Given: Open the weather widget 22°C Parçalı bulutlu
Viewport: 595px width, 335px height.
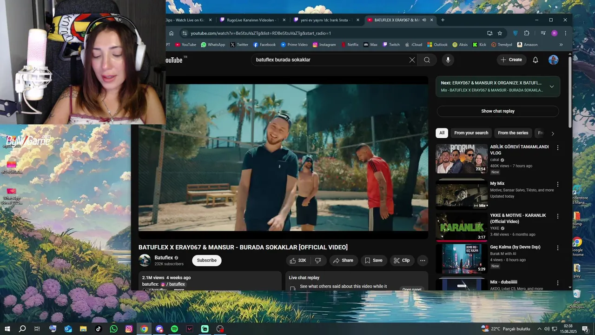Looking at the screenshot, I should click(x=506, y=329).
